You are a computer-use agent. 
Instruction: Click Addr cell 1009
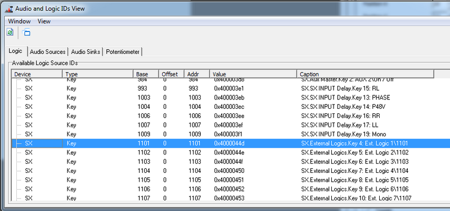point(195,134)
